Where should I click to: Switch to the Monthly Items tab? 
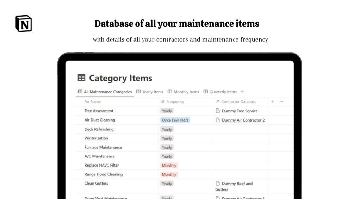coord(183,92)
